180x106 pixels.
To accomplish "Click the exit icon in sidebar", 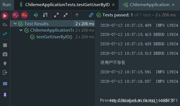I will coord(5,72).
